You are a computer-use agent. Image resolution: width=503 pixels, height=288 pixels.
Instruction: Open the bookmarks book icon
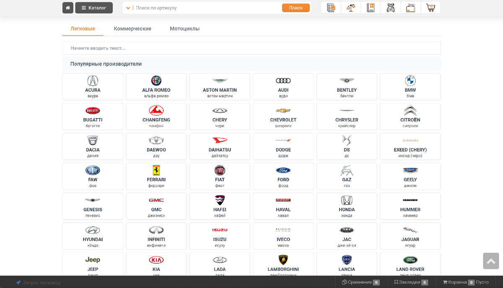371,8
